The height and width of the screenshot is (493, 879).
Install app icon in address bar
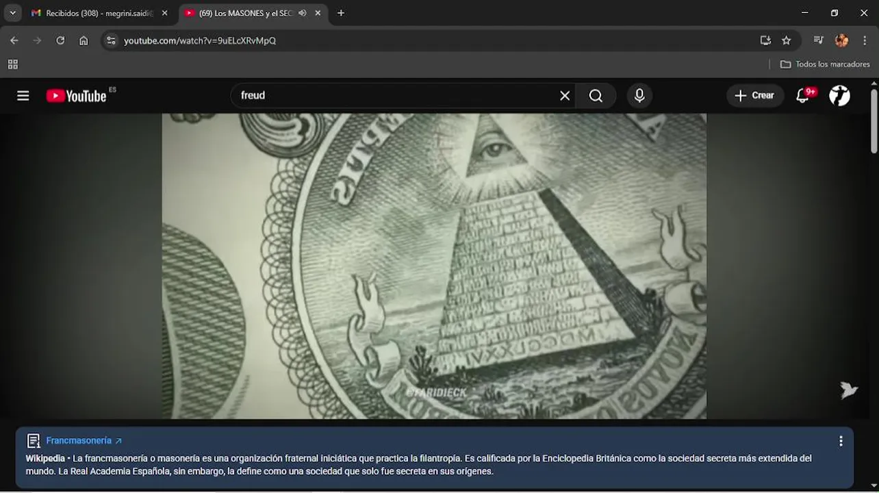[765, 40]
